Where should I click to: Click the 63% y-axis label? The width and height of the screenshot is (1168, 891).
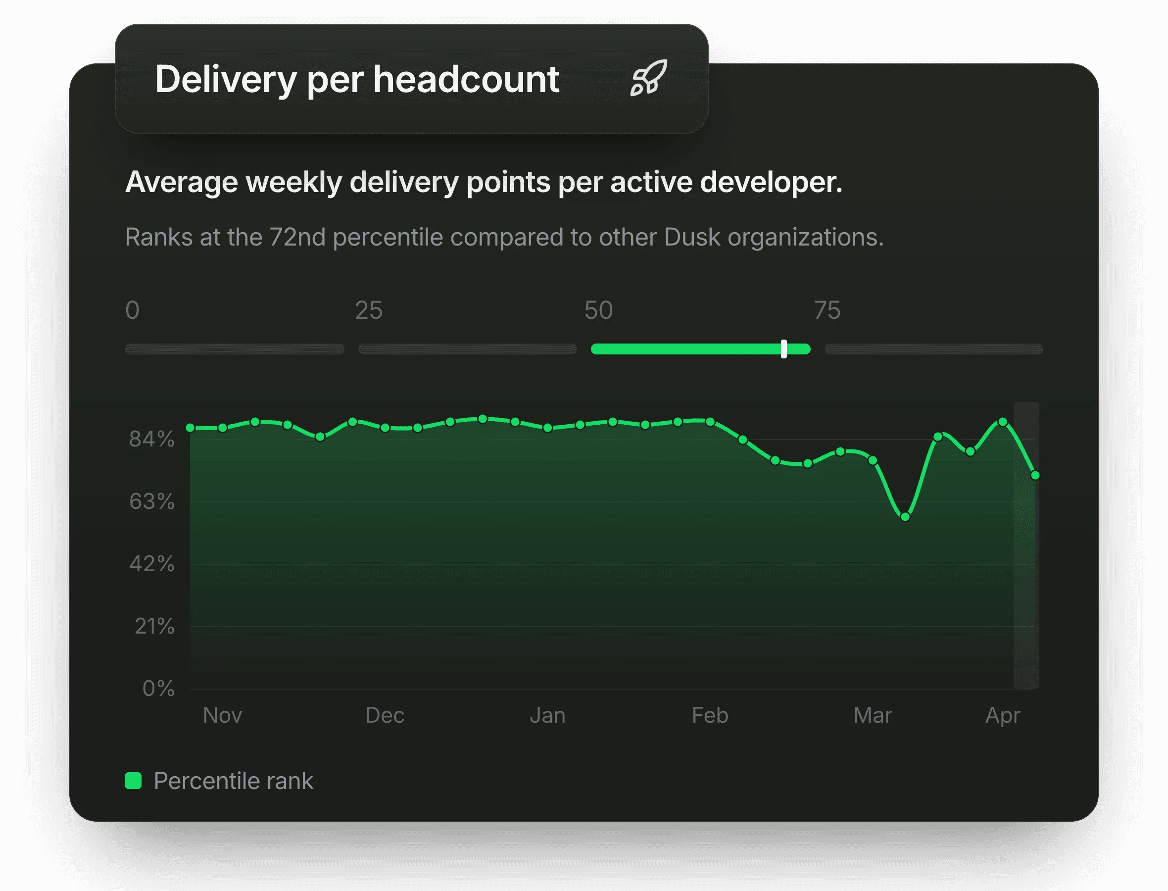[x=151, y=501]
